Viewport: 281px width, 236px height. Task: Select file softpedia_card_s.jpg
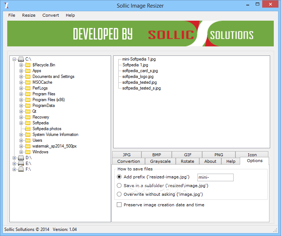(140, 71)
